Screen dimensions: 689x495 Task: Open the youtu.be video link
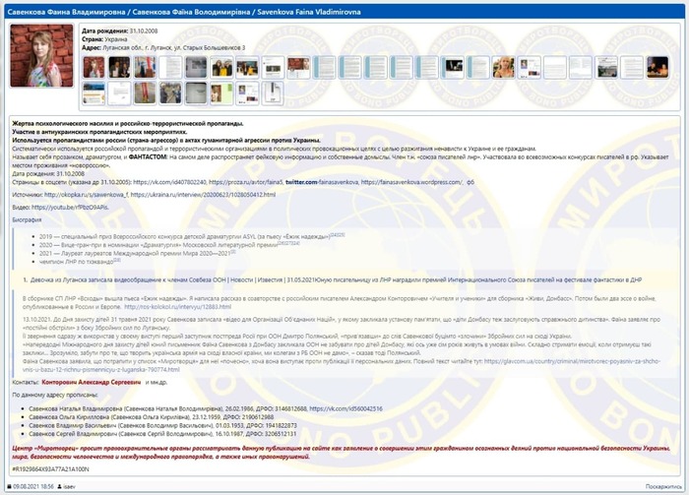click(70, 208)
